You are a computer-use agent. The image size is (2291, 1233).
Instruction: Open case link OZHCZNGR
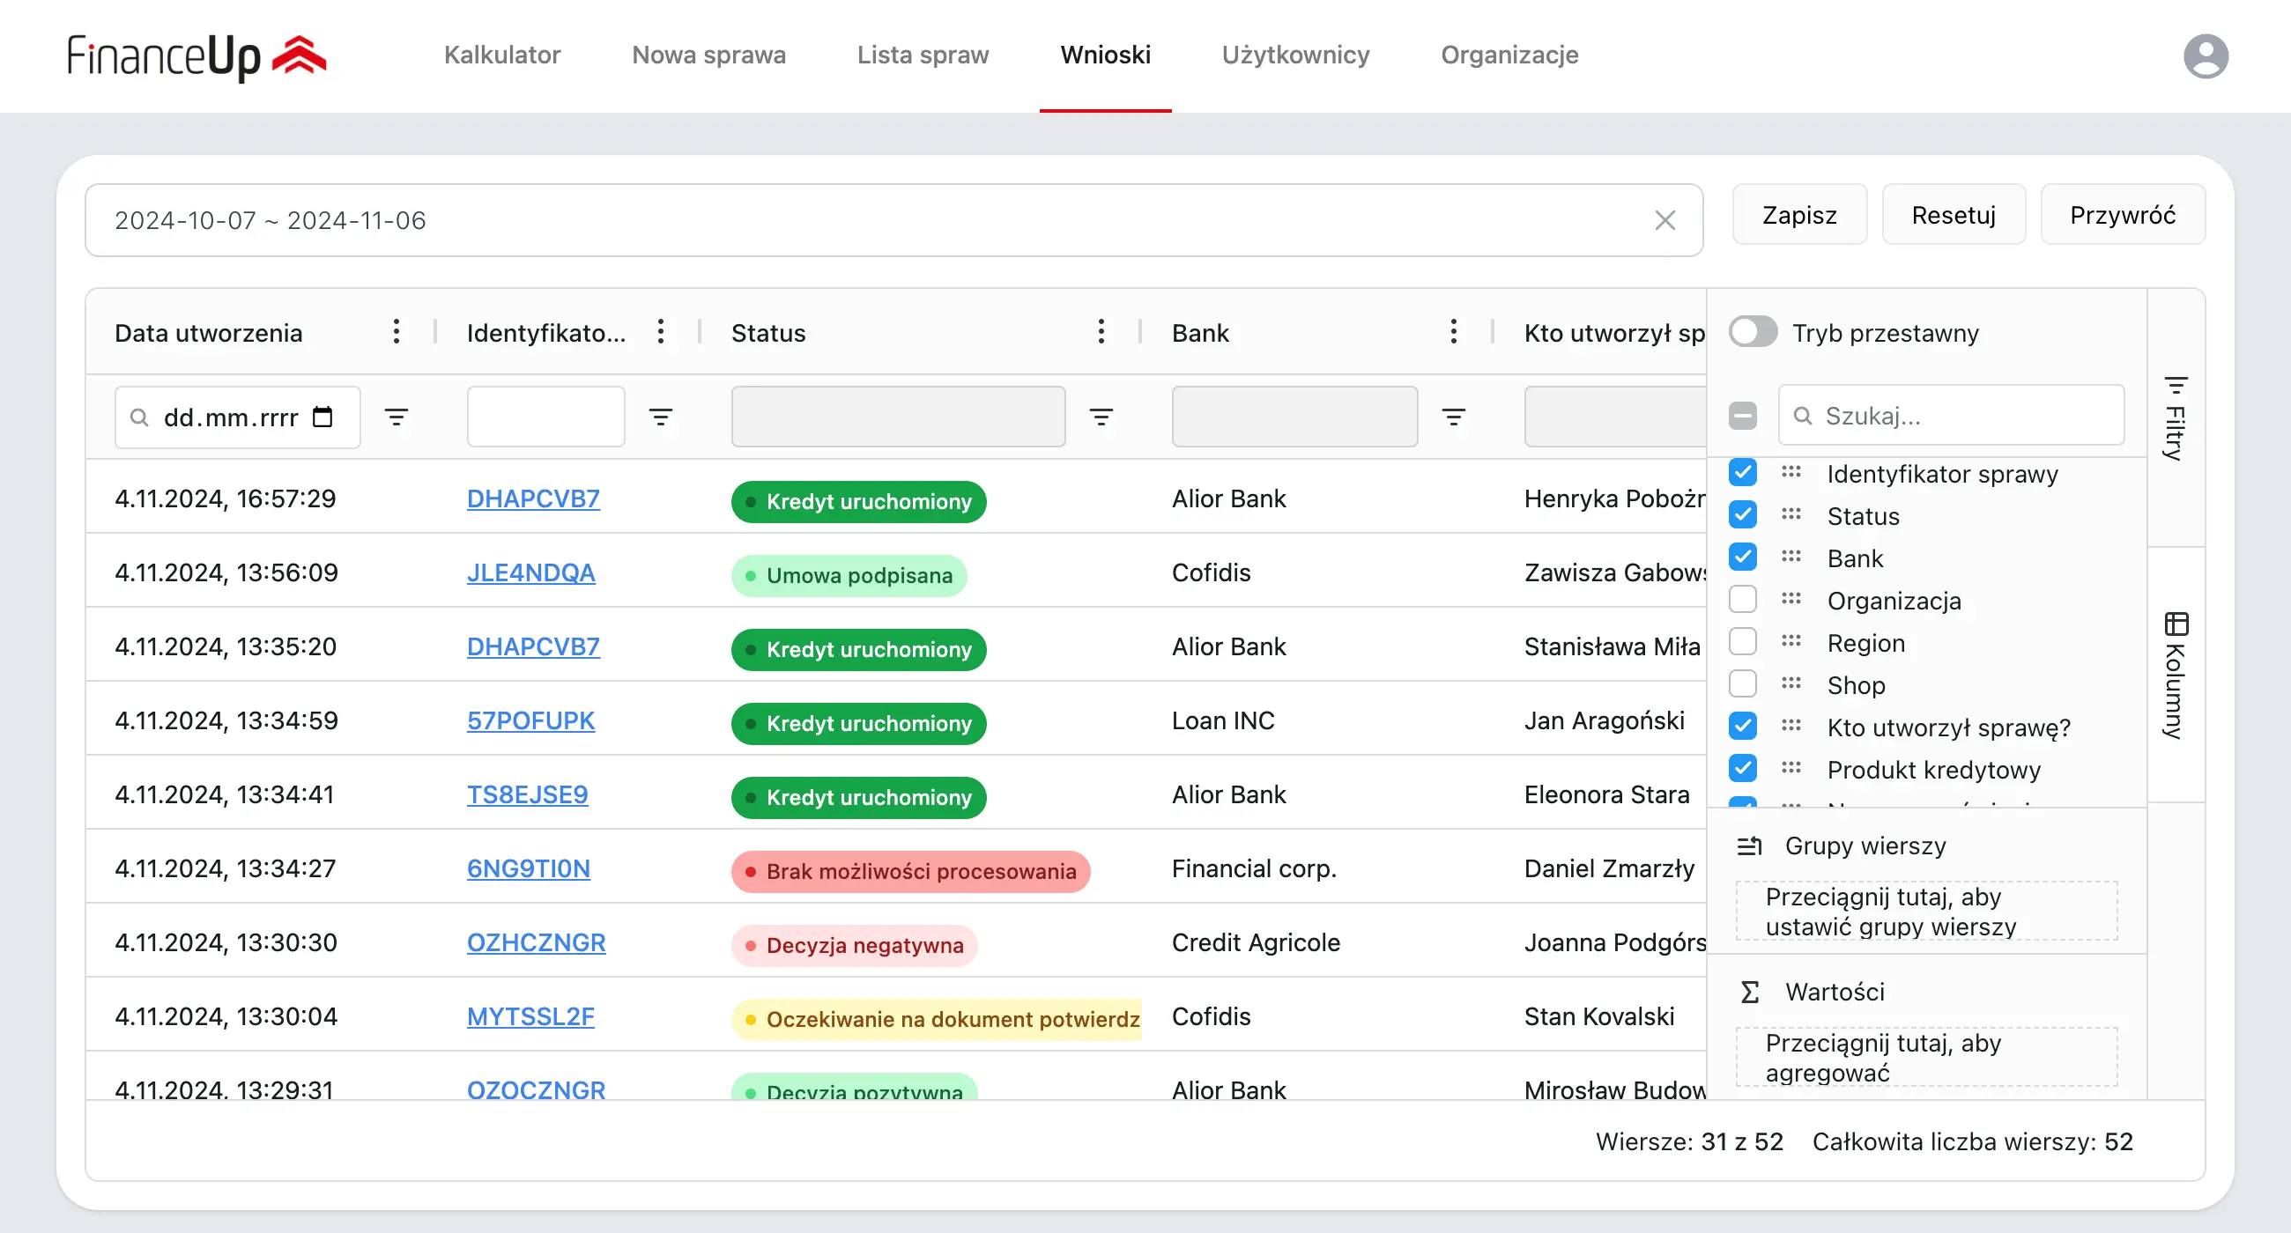537,942
